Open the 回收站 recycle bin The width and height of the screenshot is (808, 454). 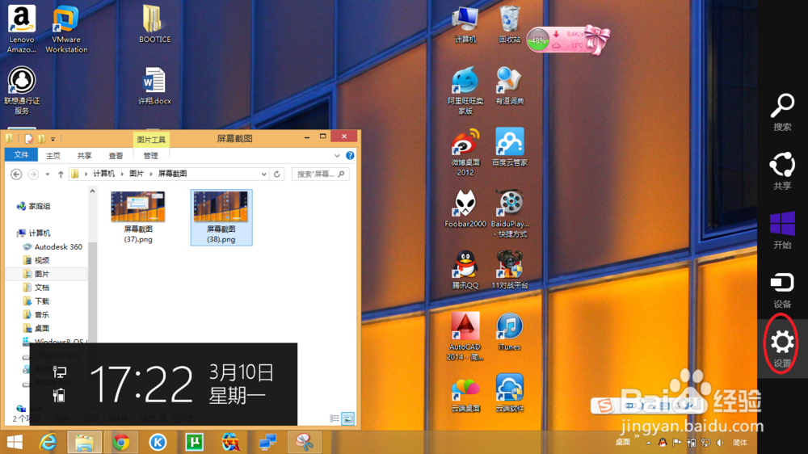[x=510, y=24]
